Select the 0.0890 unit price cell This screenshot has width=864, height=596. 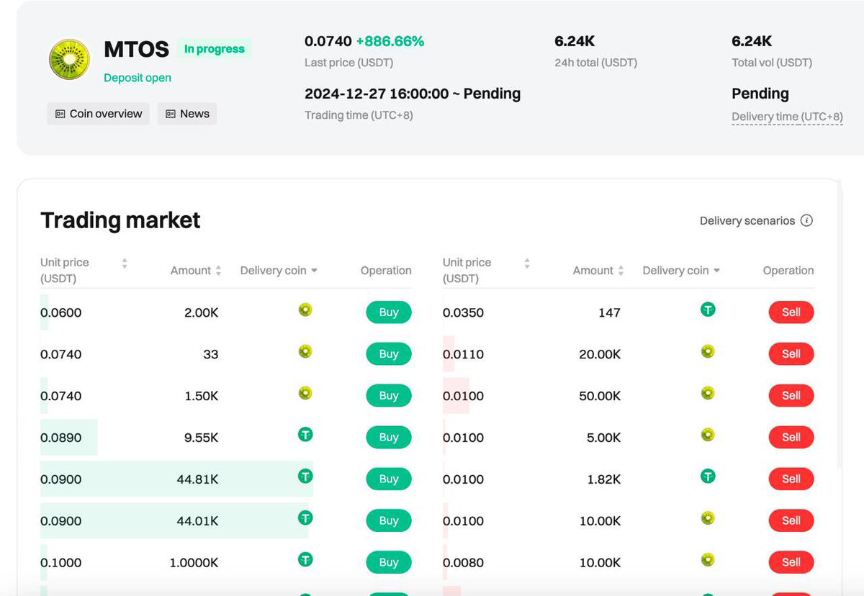[x=61, y=438]
